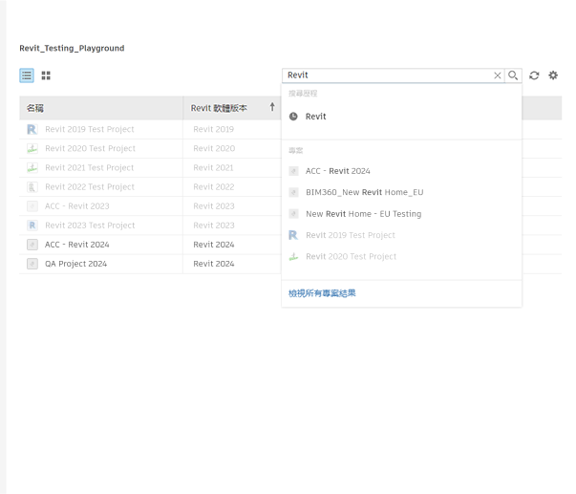This screenshot has height=494, width=576.
Task: Clear the Revit search text
Action: 498,75
